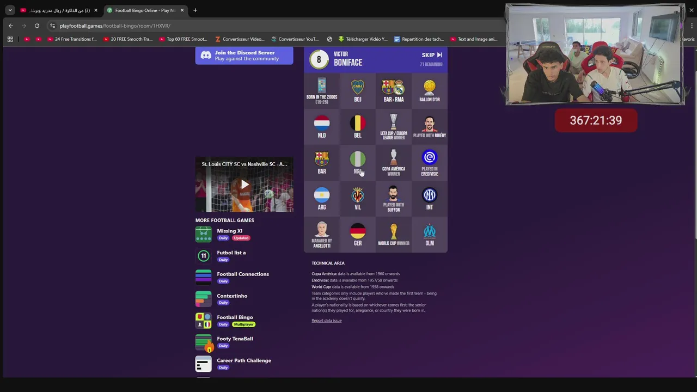Open the Futbol list a game
This screenshot has width=697, height=392.
click(x=231, y=253)
